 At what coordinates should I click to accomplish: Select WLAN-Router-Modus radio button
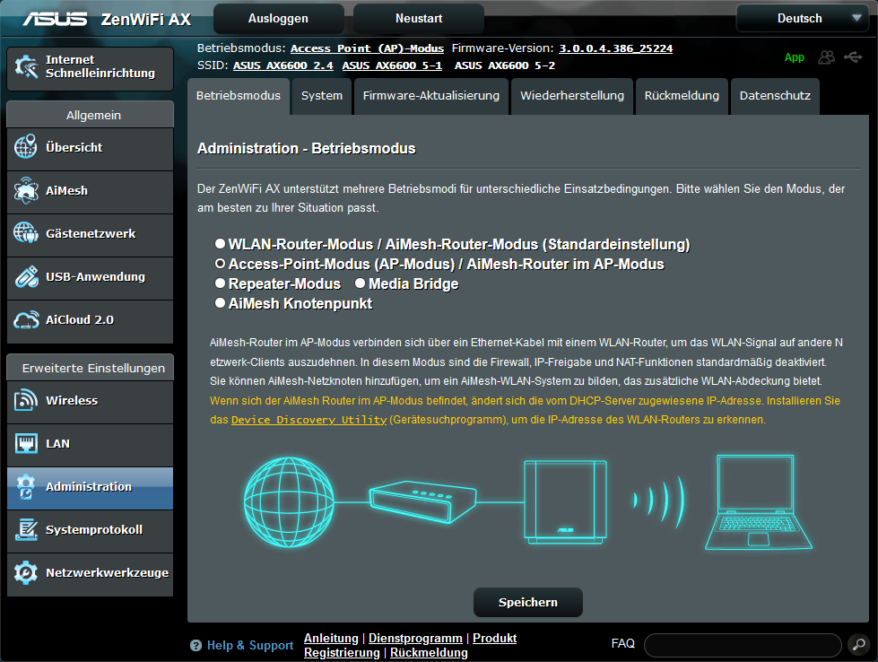click(220, 244)
